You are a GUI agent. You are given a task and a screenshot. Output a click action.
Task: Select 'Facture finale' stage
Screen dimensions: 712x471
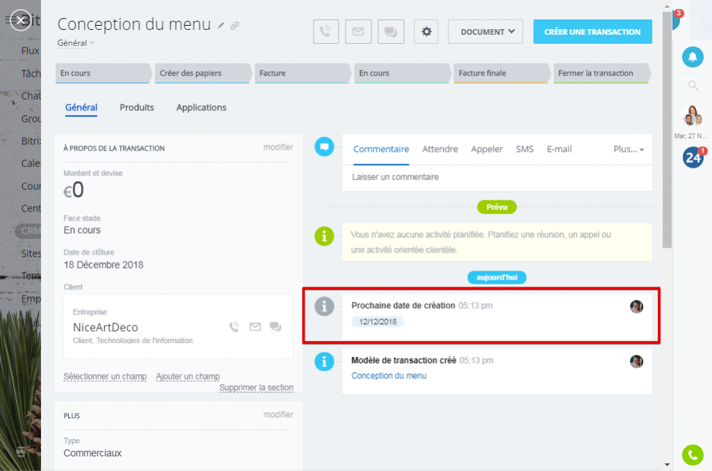click(502, 73)
